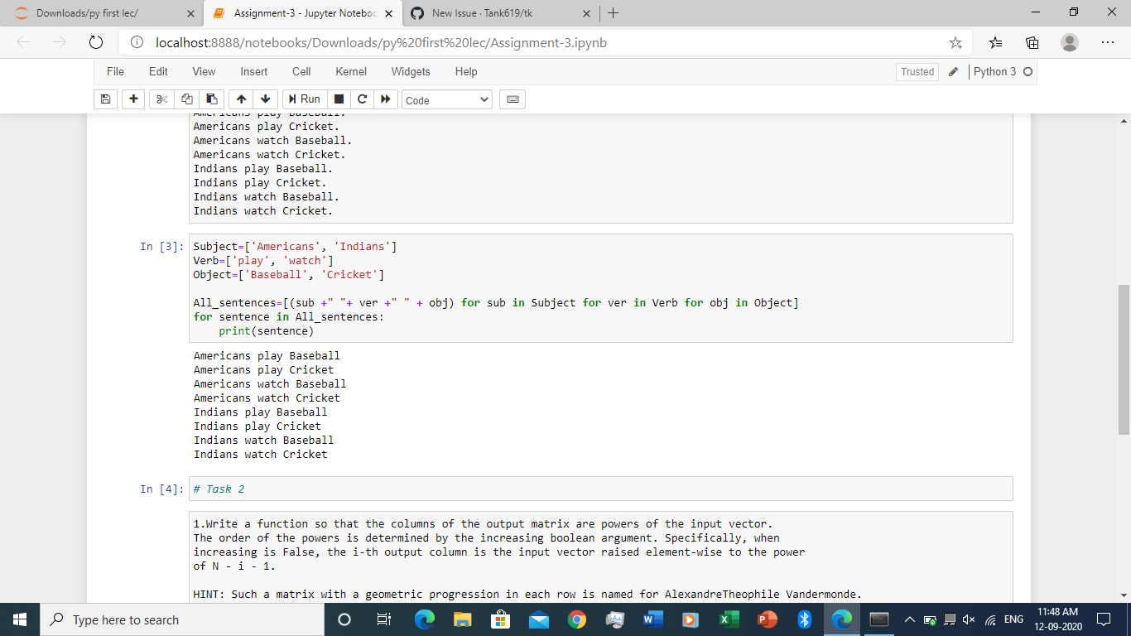Open the browser Collections icon
This screenshot has height=636, width=1131.
(x=1032, y=42)
